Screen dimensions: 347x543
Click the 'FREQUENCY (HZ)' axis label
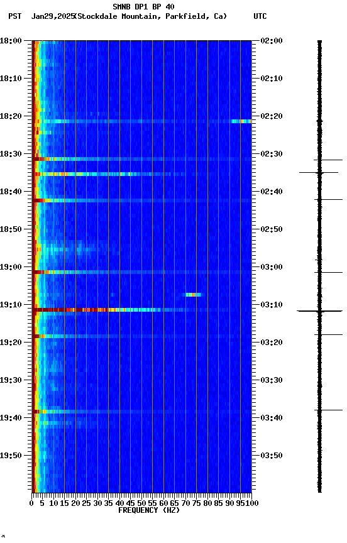tap(149, 510)
